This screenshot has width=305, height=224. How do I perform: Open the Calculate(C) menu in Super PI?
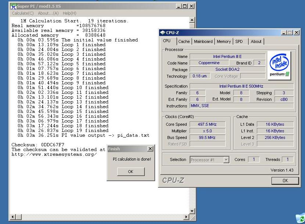coord(22,13)
